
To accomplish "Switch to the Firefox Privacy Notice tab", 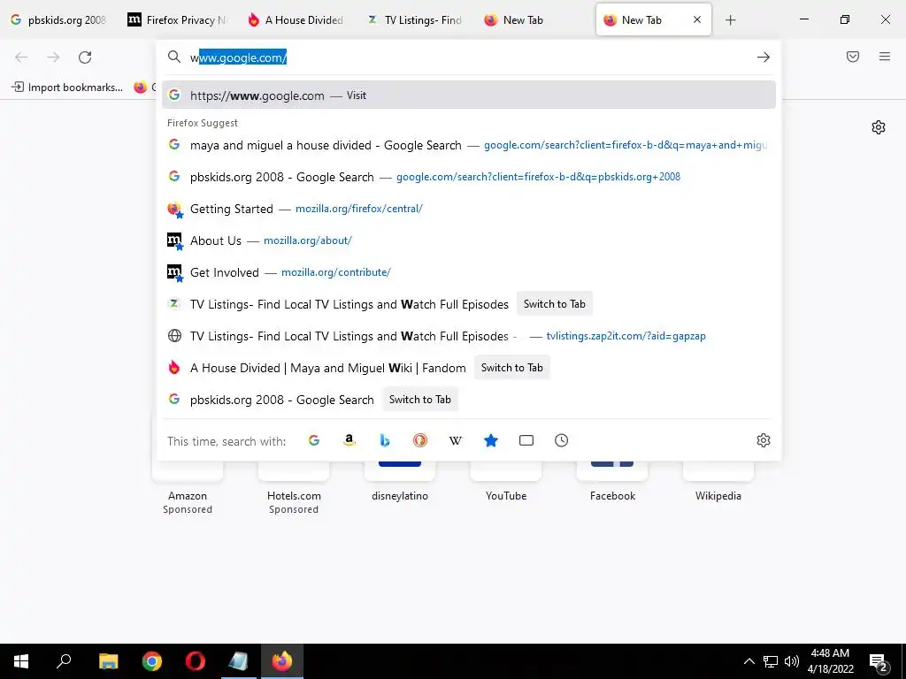I will (178, 20).
